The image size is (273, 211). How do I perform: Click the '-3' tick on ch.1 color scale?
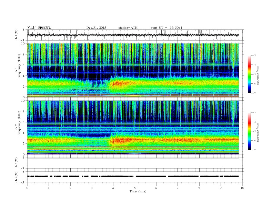click(254, 56)
